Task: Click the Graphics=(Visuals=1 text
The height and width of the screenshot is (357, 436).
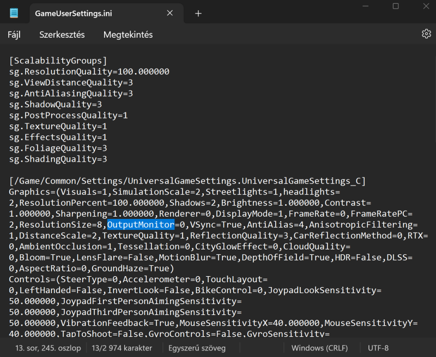Action: (x=58, y=192)
